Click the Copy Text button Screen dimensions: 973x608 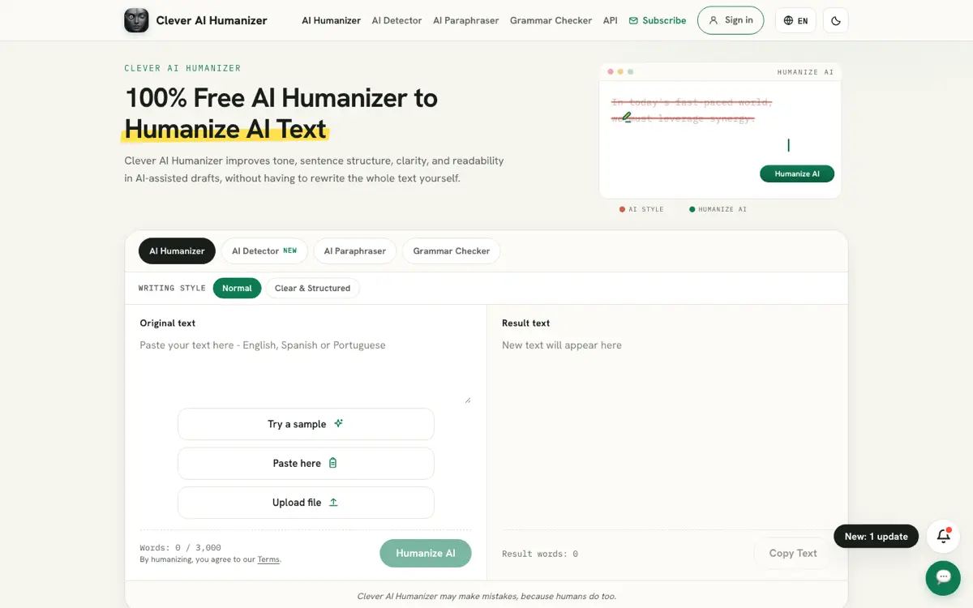point(793,553)
